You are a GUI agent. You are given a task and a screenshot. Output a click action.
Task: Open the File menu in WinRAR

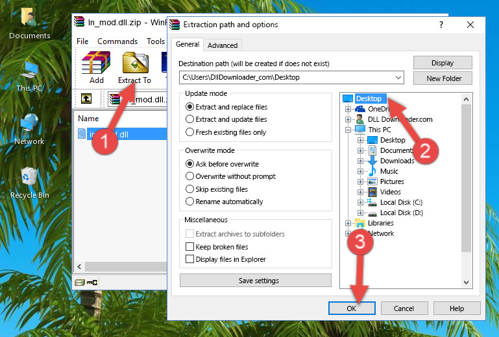[x=82, y=41]
